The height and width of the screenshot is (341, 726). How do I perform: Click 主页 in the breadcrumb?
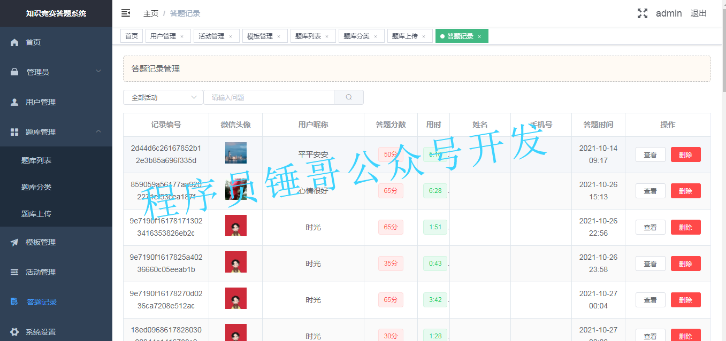coord(151,13)
